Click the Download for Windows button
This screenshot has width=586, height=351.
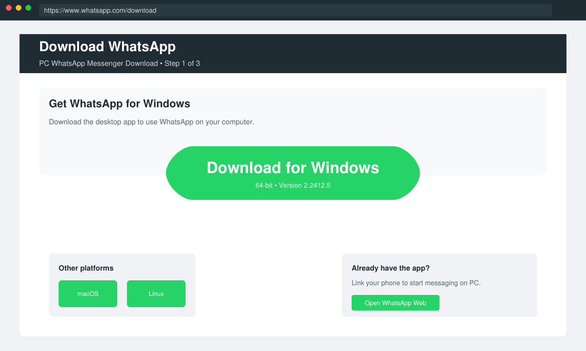(293, 173)
